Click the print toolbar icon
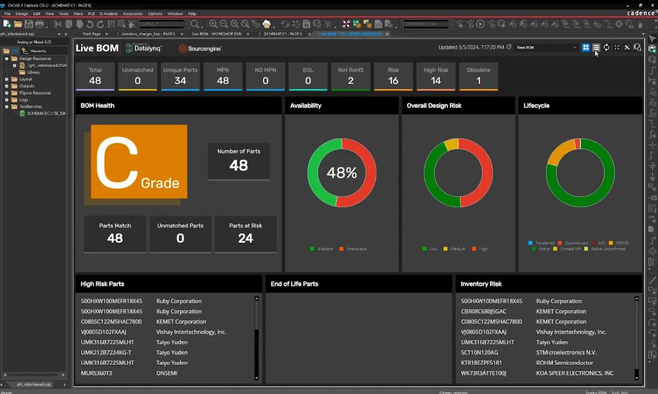Viewport: 658px width, 394px height. (40, 24)
